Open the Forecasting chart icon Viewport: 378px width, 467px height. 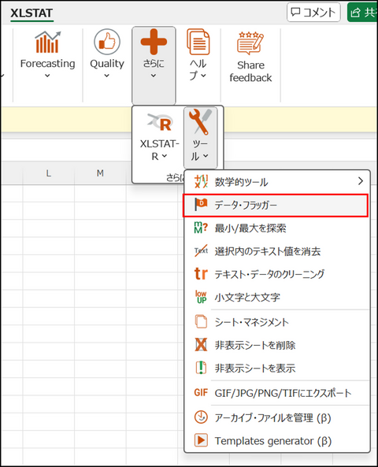(47, 42)
